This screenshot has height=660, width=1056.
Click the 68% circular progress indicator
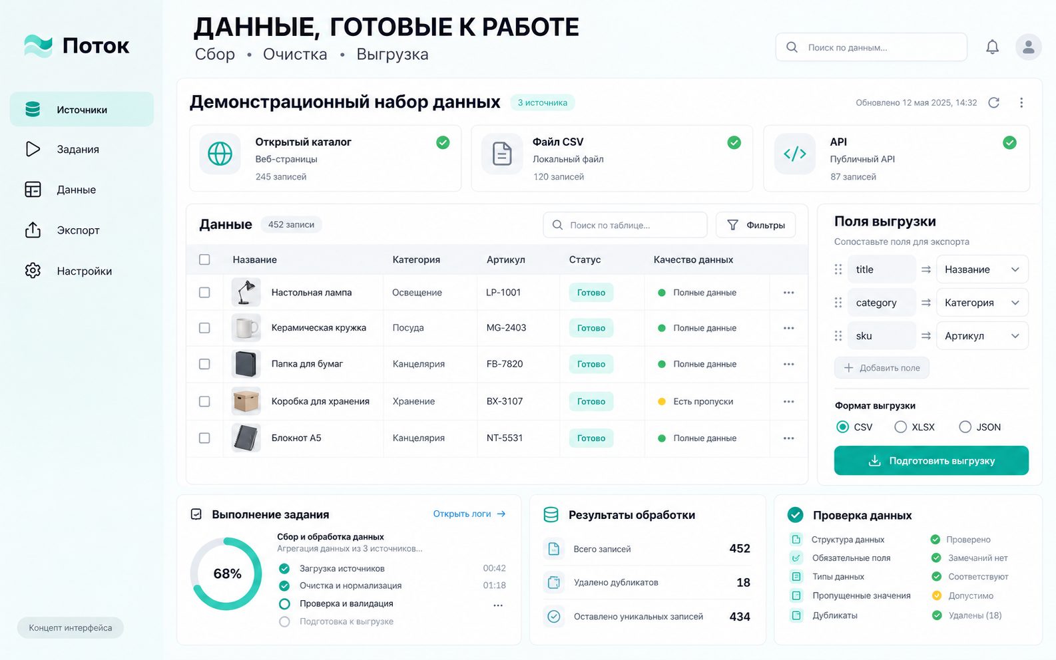[x=226, y=574]
